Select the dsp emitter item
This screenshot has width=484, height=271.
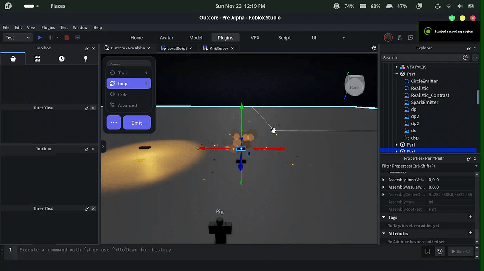415,138
